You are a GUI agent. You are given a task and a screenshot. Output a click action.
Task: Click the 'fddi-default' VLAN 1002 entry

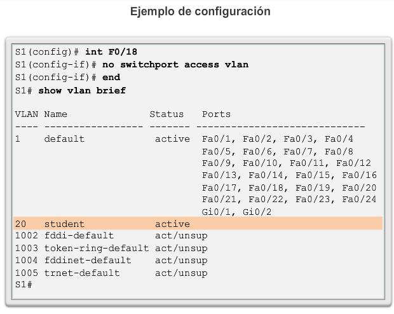pyautogui.click(x=79, y=236)
